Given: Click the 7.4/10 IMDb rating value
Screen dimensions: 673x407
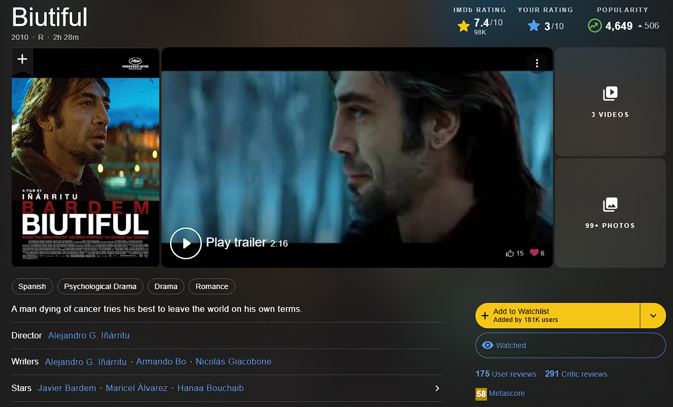Looking at the screenshot, I should [488, 22].
